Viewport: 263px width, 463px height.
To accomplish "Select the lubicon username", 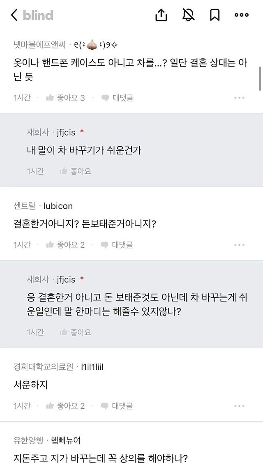I will (x=58, y=206).
